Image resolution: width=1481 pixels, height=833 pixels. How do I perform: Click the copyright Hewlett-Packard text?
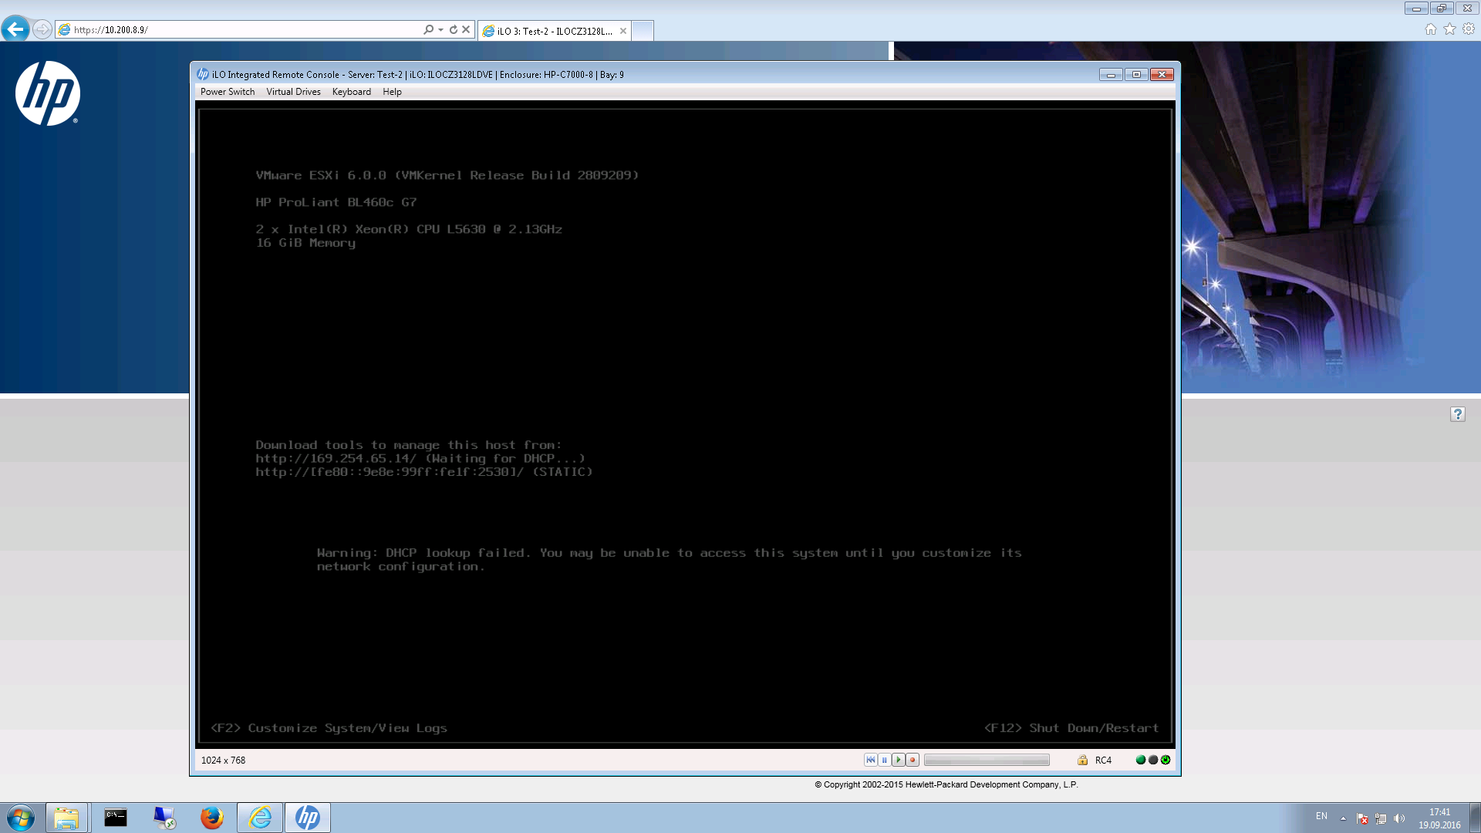coord(946,784)
